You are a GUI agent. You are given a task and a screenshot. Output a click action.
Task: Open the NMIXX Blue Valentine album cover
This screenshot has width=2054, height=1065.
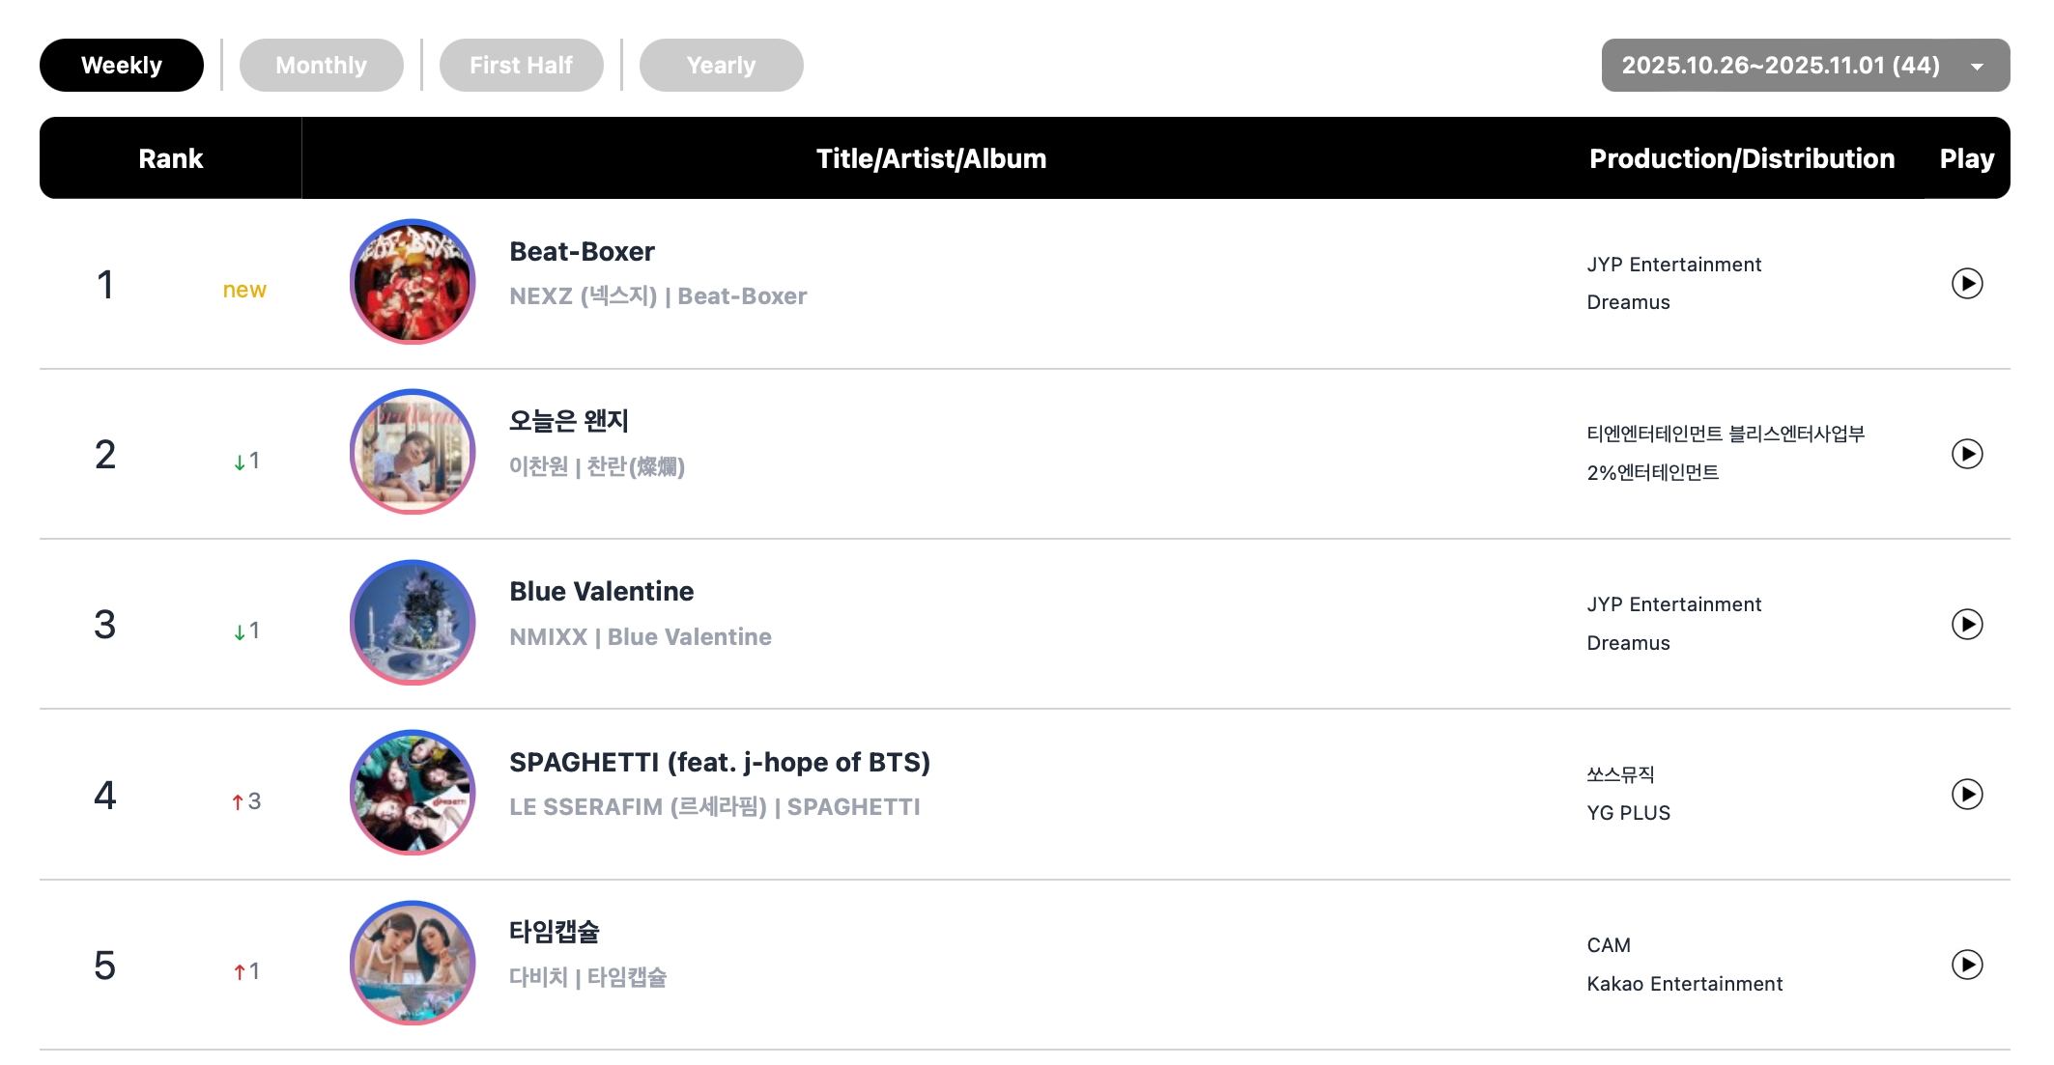tap(413, 623)
